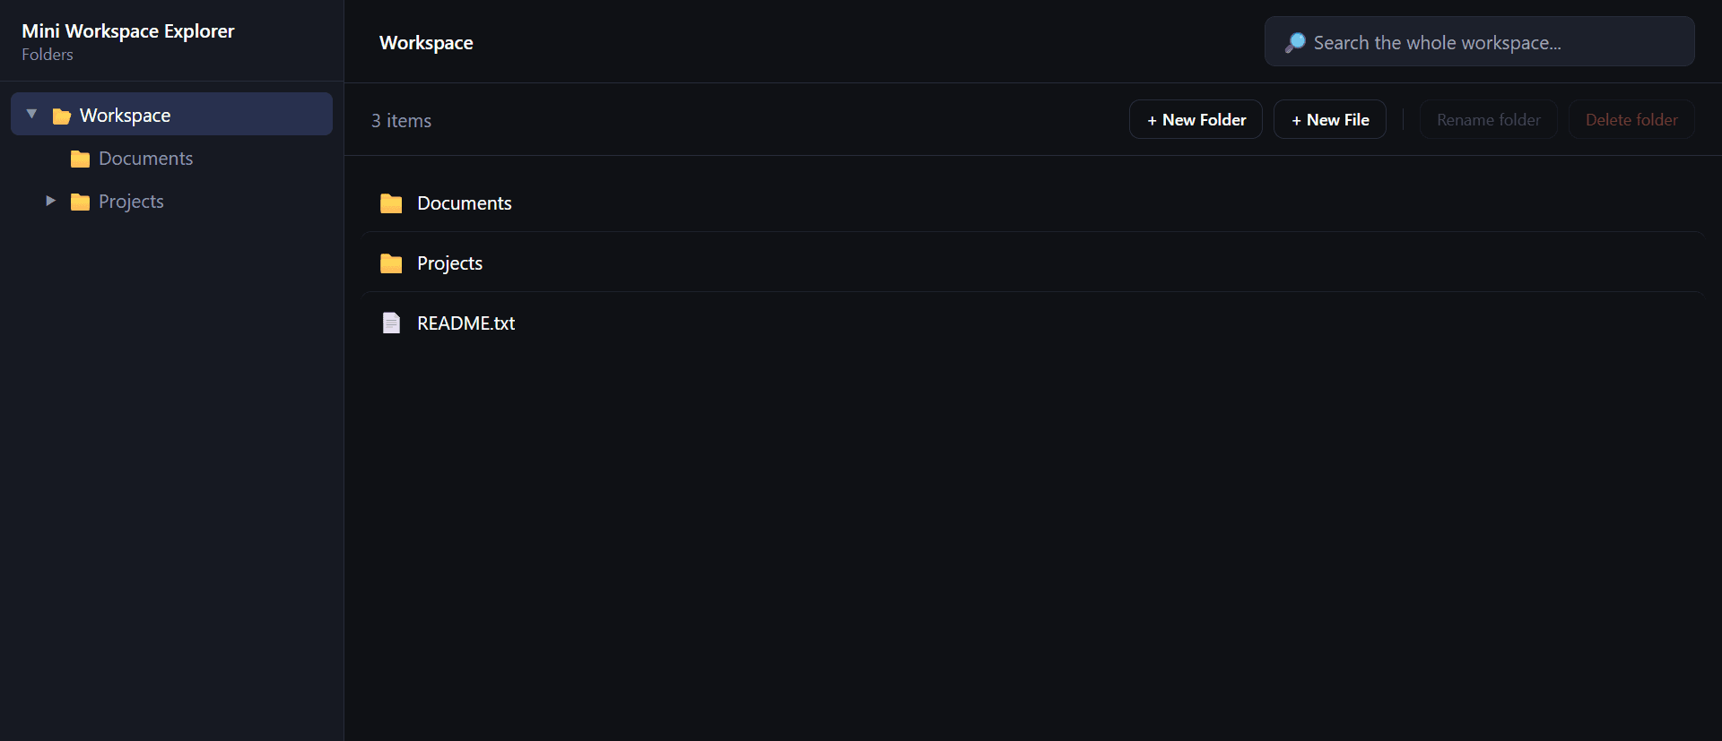Select Documents in the sidebar tree

point(145,159)
